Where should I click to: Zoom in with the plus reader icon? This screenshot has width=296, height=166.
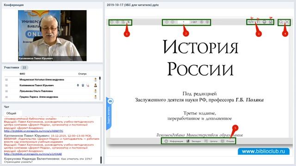click(x=117, y=22)
